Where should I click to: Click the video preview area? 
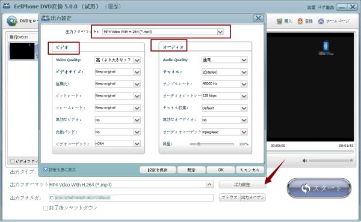(x=310, y=87)
